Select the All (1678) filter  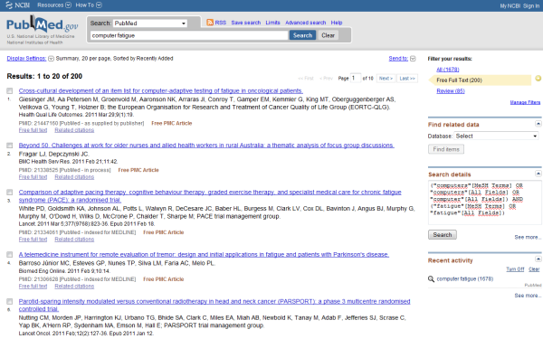pos(448,70)
